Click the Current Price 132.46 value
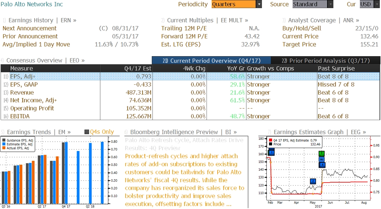The height and width of the screenshot is (209, 381). click(x=369, y=36)
